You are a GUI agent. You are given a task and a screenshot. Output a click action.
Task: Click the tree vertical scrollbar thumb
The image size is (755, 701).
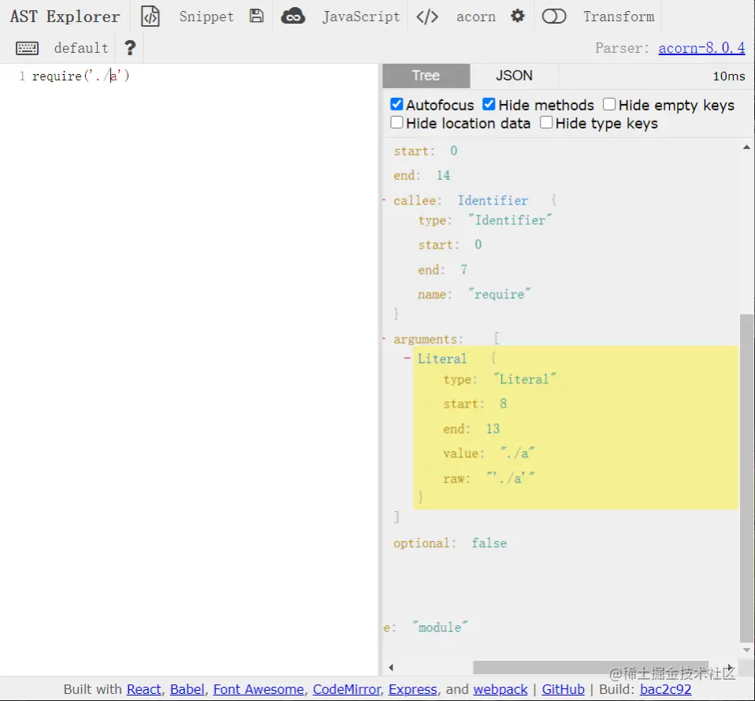[x=746, y=477]
